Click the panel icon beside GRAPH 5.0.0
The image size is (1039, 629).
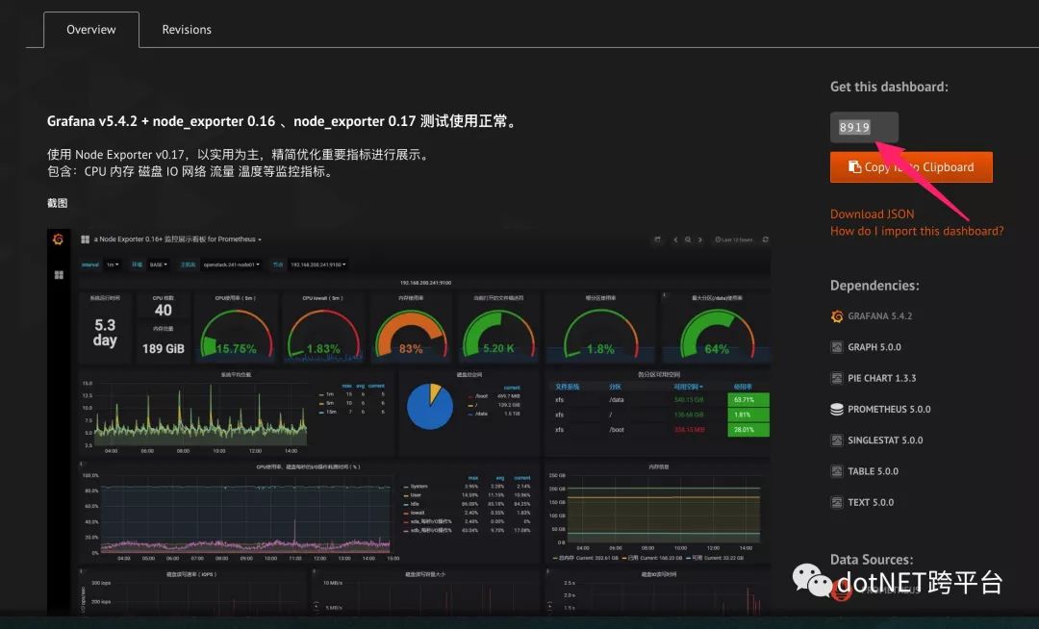click(x=837, y=347)
